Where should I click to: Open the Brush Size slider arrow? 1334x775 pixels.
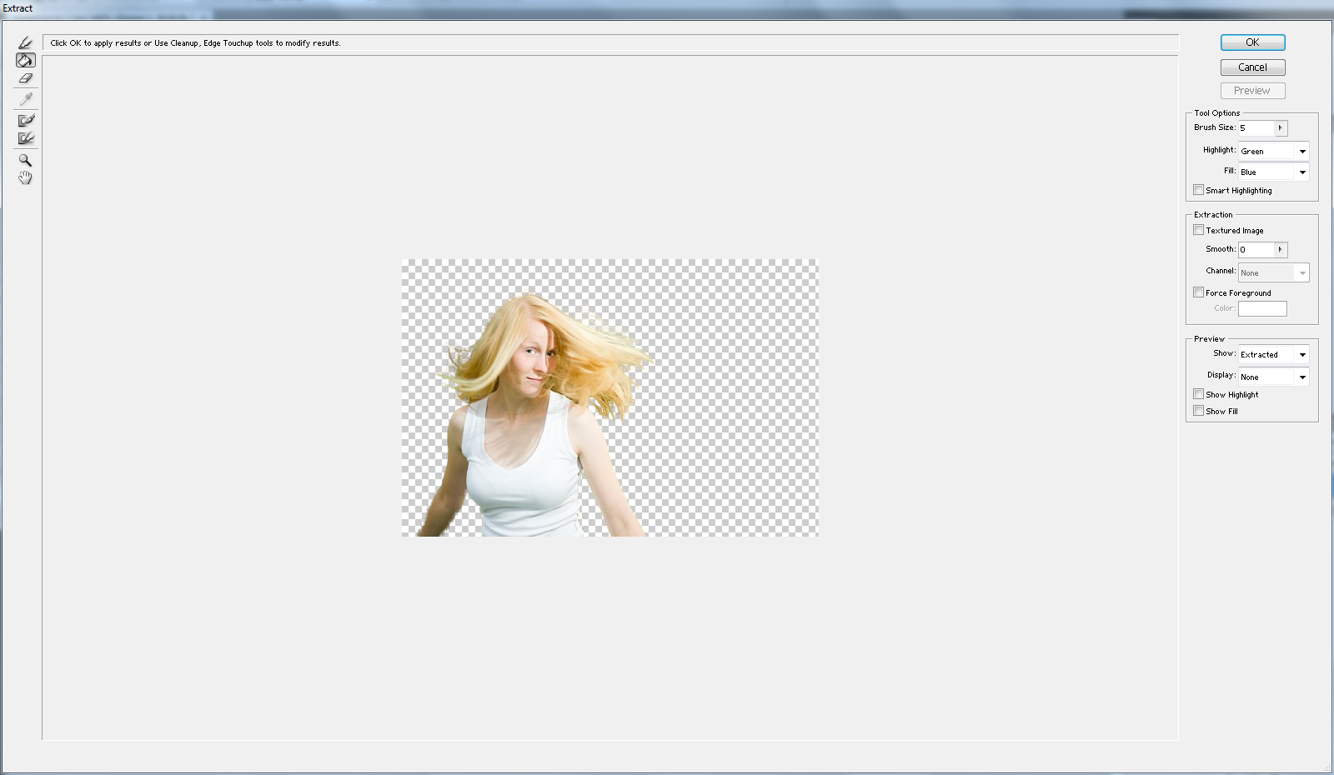[1281, 127]
